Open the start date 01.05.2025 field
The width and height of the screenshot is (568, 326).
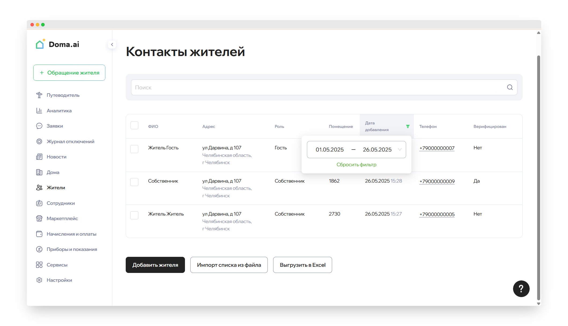point(329,150)
